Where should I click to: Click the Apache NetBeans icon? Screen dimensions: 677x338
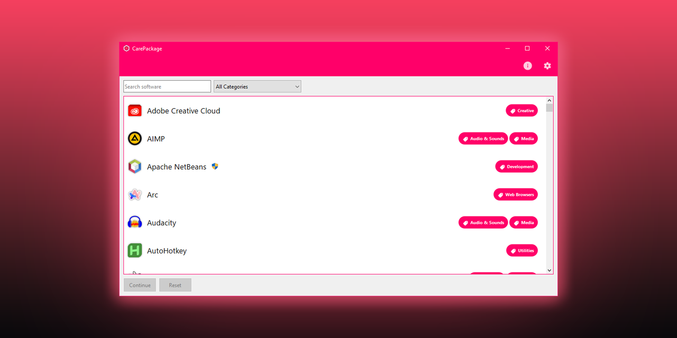(134, 166)
